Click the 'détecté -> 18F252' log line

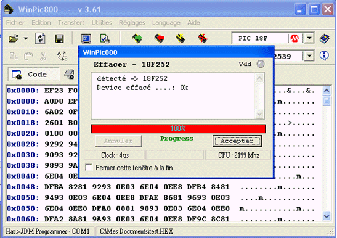(132, 78)
